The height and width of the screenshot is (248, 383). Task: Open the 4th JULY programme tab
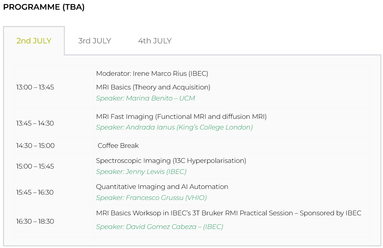pyautogui.click(x=155, y=41)
